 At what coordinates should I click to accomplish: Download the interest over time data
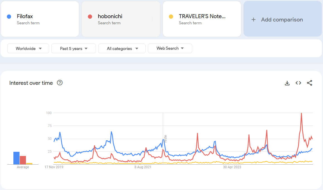[x=287, y=83]
